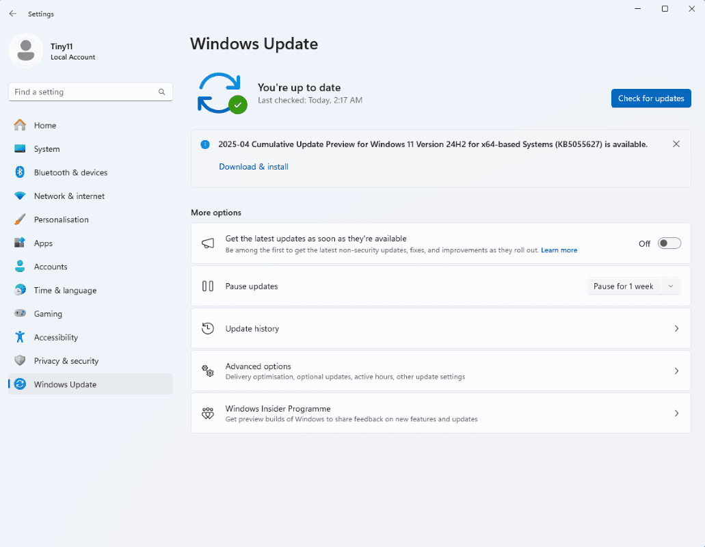The image size is (705, 547).
Task: Click Check for updates button
Action: pyautogui.click(x=650, y=98)
